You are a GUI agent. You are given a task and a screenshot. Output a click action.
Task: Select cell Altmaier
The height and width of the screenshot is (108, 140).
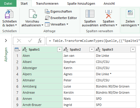(42, 80)
